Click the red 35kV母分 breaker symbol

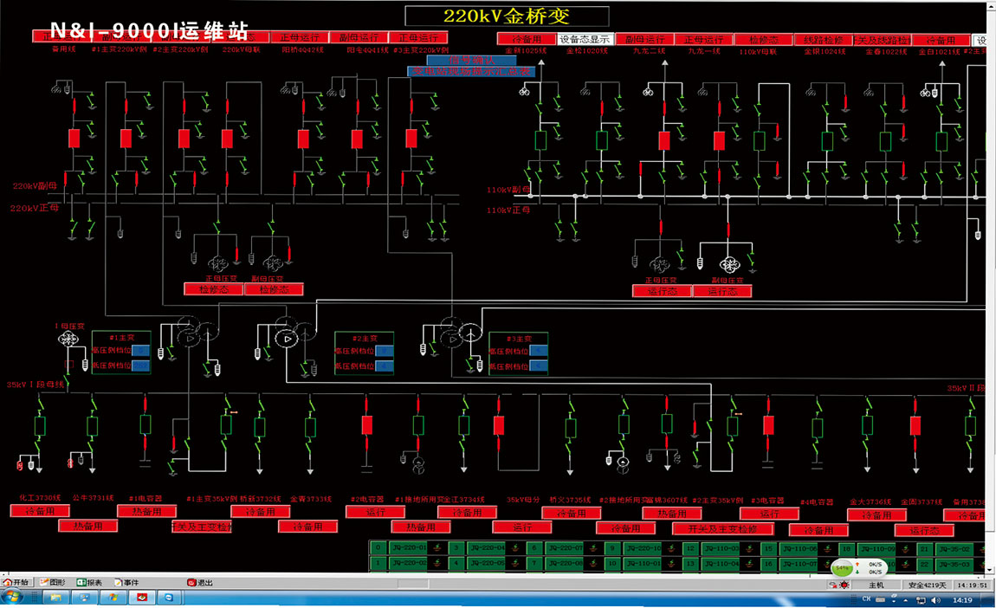tap(499, 425)
